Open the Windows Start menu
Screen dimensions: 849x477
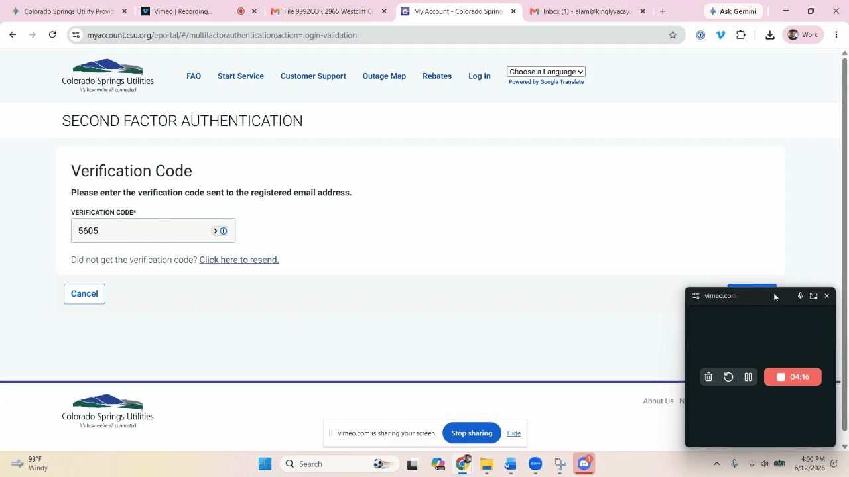(265, 464)
